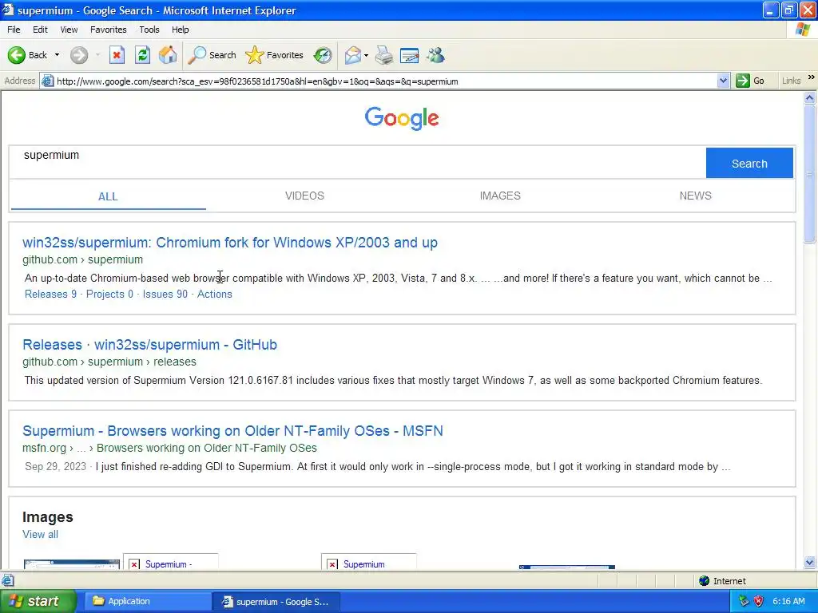The width and height of the screenshot is (818, 613).
Task: Click the Edit page toolbar icon
Action: coord(410,55)
